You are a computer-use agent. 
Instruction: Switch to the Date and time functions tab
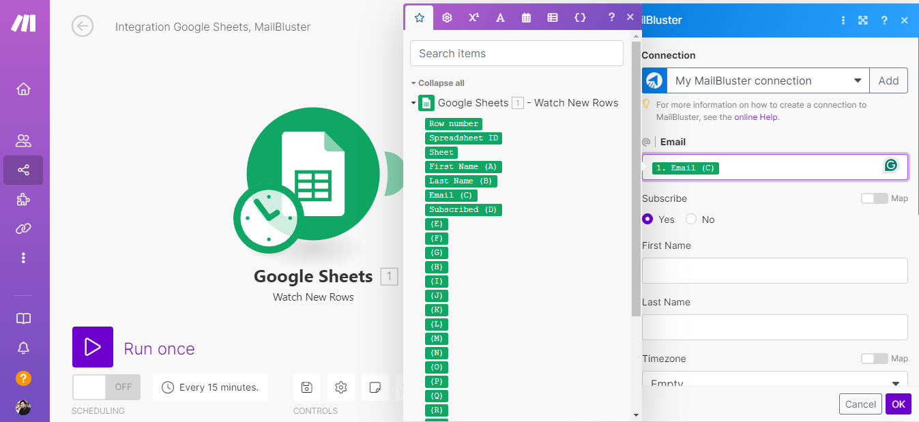tap(526, 18)
